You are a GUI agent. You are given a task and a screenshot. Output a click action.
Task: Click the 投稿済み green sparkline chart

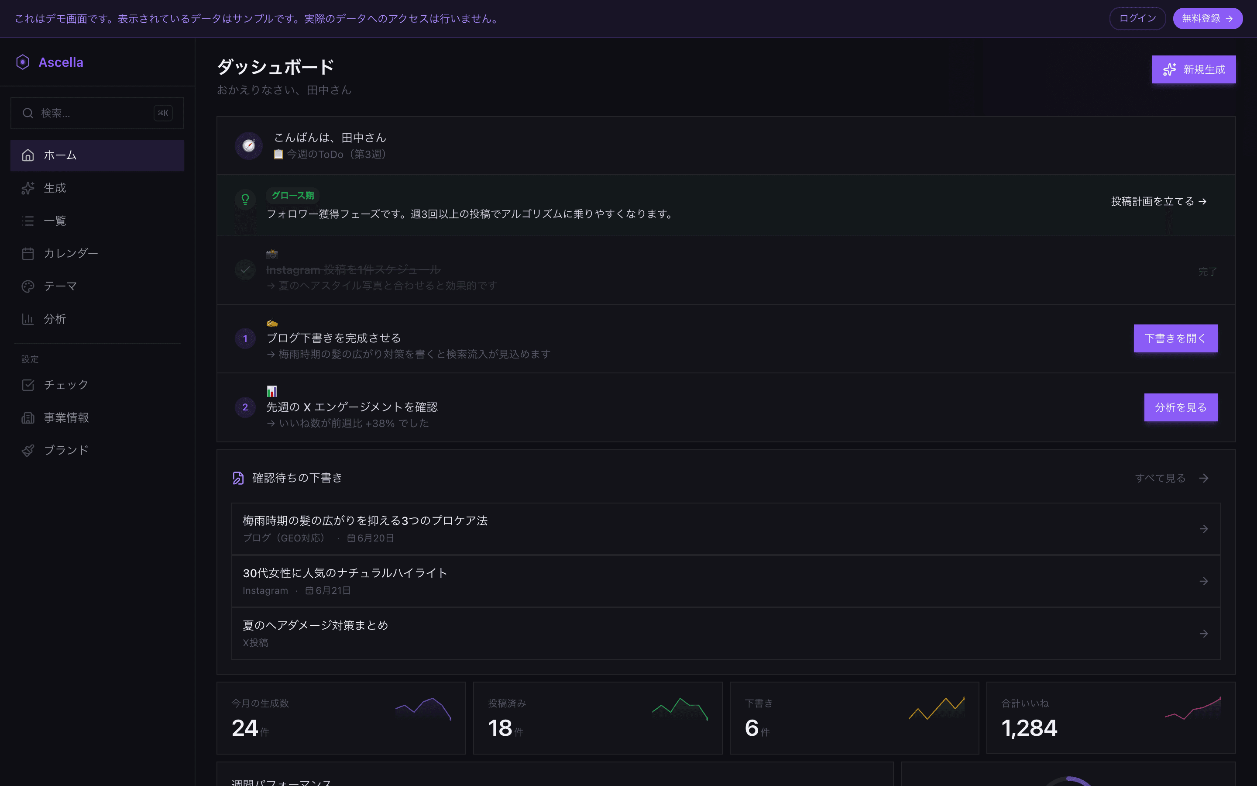click(x=680, y=709)
